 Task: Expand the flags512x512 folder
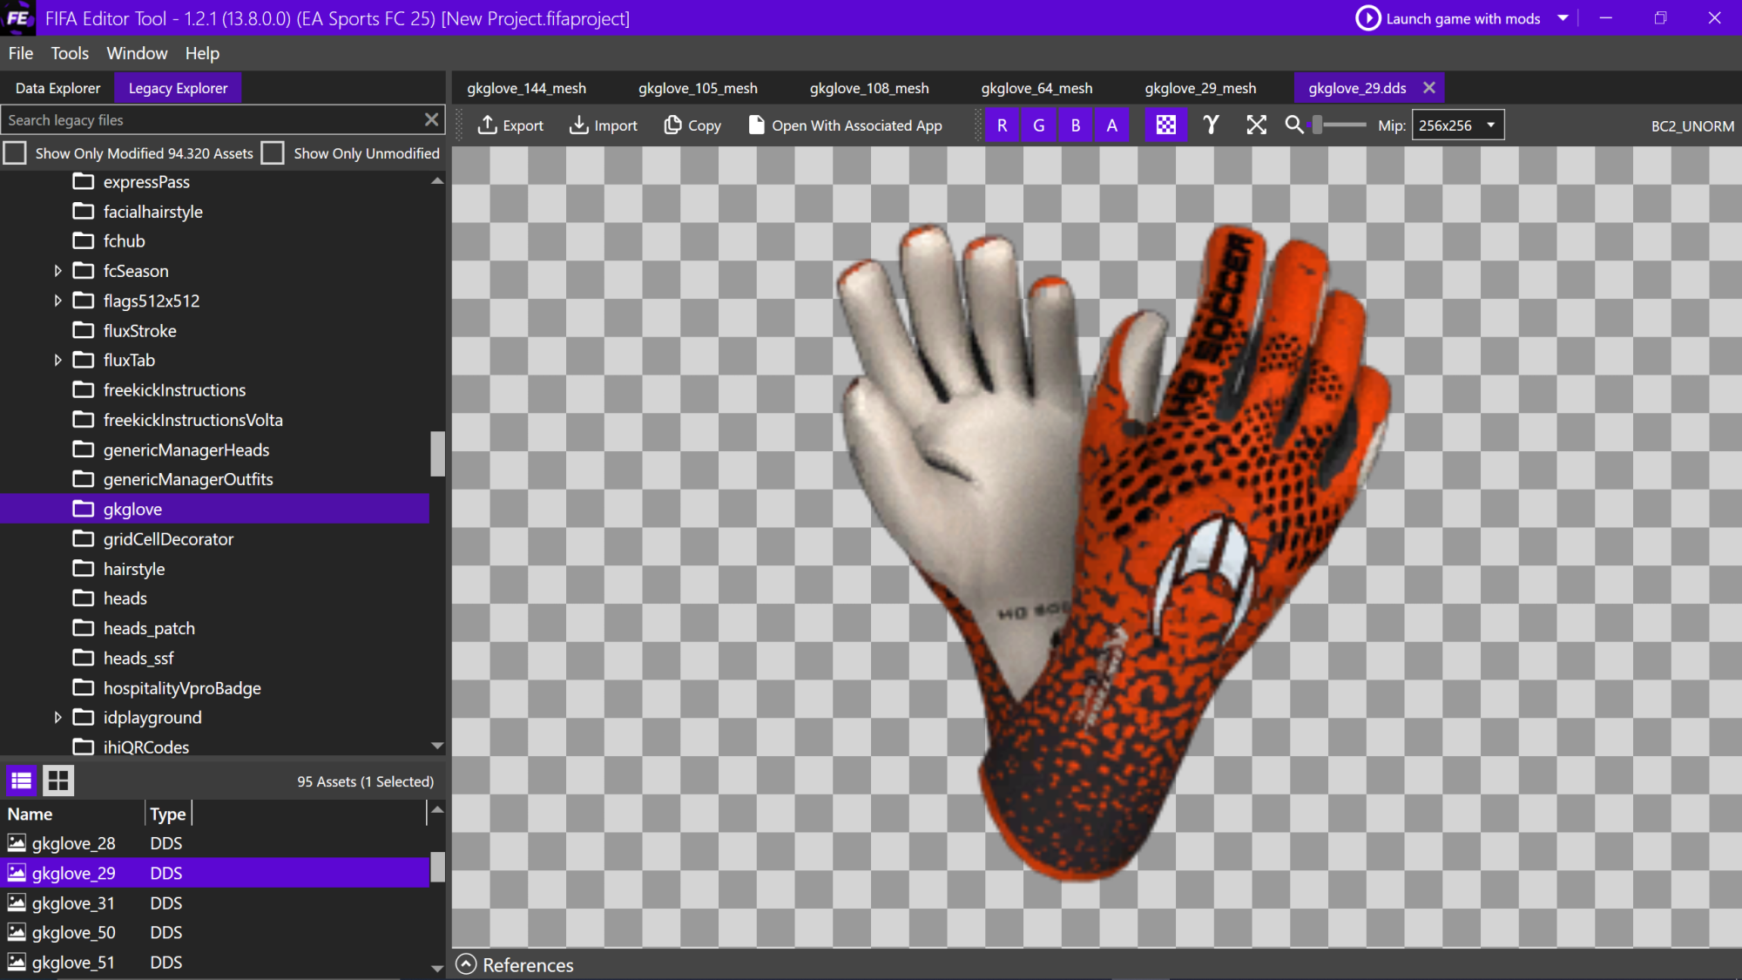(57, 301)
